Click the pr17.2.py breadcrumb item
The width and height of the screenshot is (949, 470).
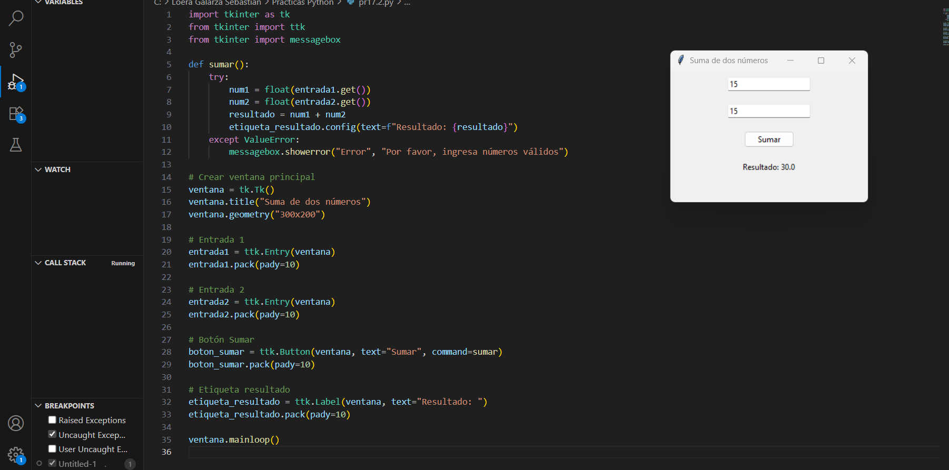click(x=375, y=3)
